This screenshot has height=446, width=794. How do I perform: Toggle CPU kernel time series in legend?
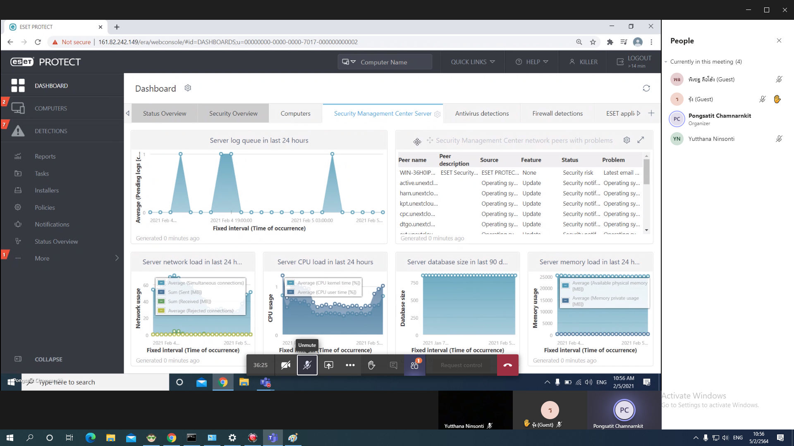(323, 283)
